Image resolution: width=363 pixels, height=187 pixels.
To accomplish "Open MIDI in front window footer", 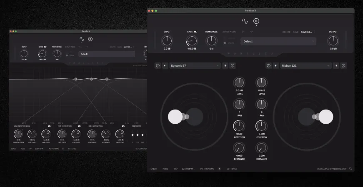I will [x=165, y=169].
